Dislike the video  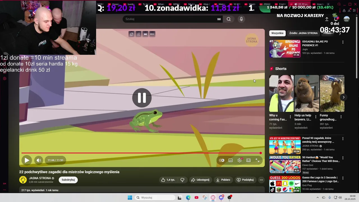tap(182, 180)
